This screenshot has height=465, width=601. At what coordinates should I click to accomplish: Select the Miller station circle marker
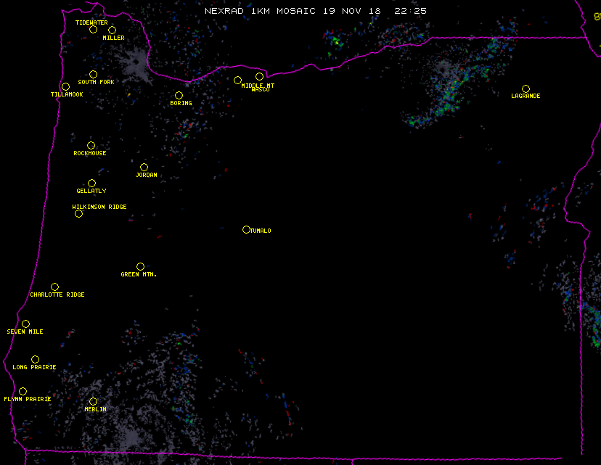tap(112, 30)
